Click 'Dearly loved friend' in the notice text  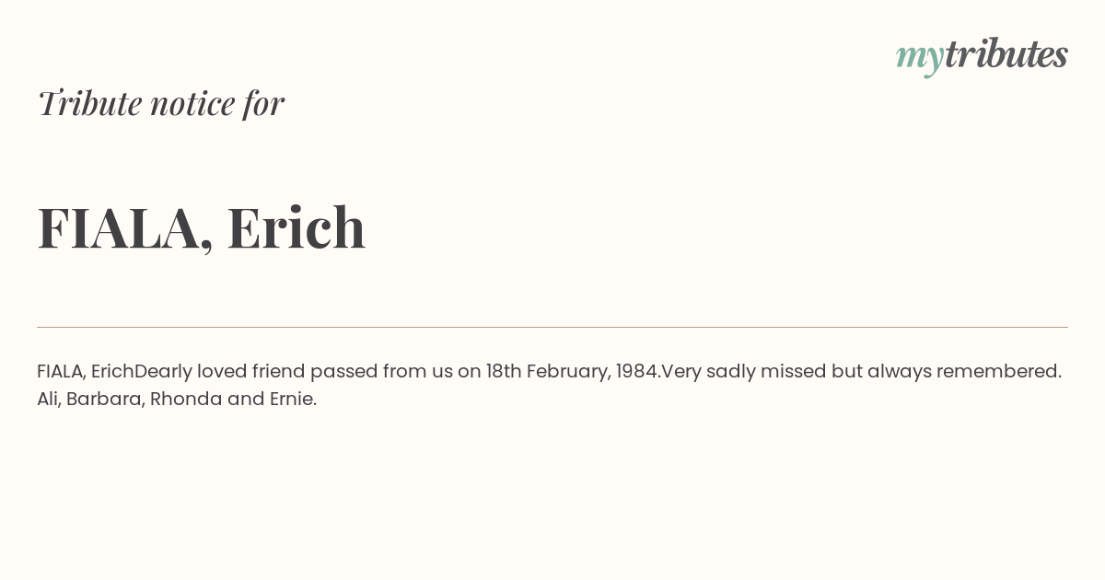click(x=219, y=372)
